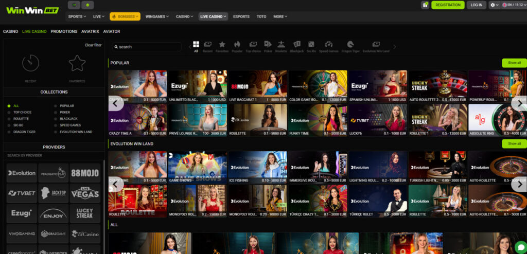
Task: Expand the MORE dropdown menu
Action: (x=280, y=16)
